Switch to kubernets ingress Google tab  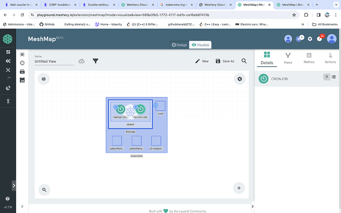pos(176,4)
